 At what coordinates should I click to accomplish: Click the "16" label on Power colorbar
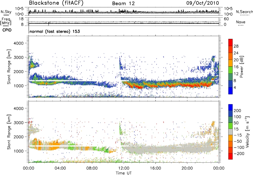(236, 67)
